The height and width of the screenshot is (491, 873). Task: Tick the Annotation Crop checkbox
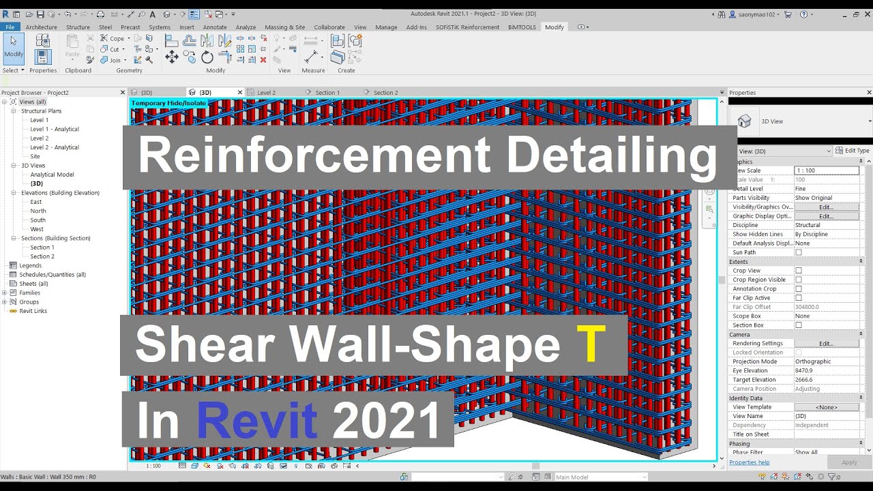(799, 288)
